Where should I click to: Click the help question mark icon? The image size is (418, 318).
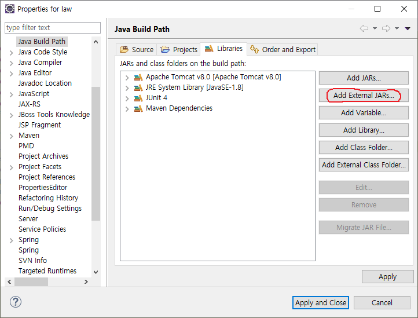pyautogui.click(x=16, y=302)
